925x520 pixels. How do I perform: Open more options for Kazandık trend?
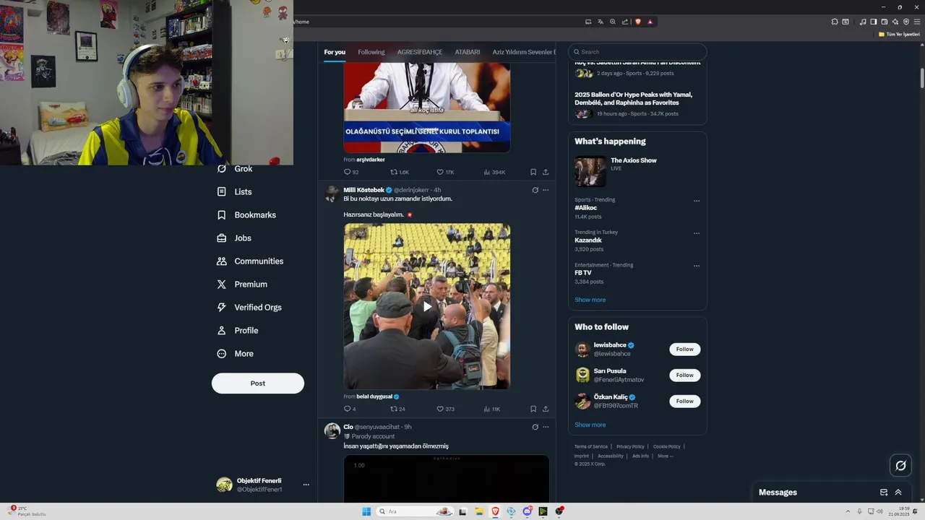[697, 233]
